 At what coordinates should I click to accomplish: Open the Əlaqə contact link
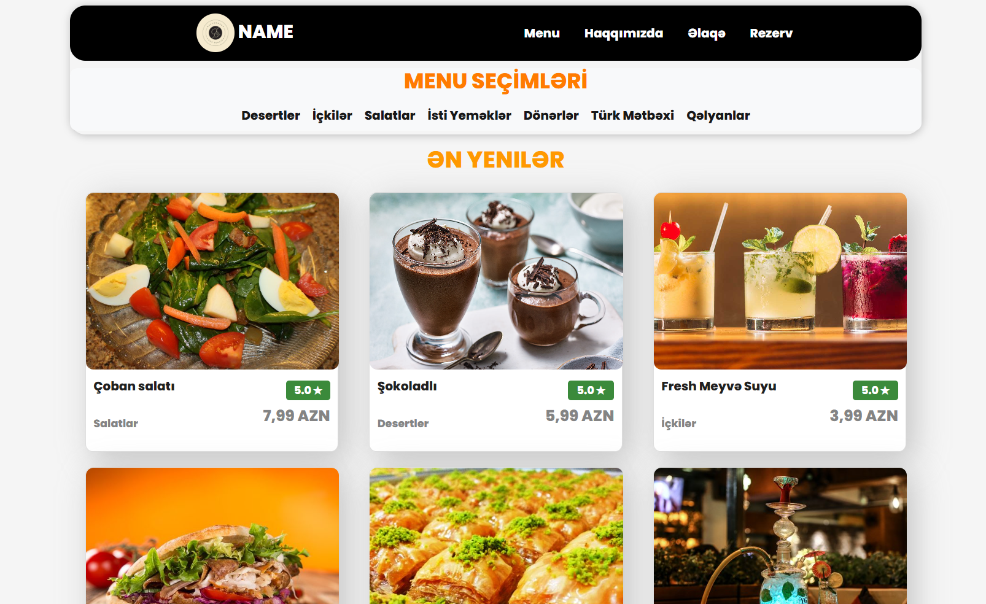707,33
